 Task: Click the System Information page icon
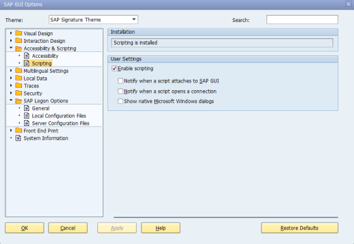pyautogui.click(x=18, y=138)
